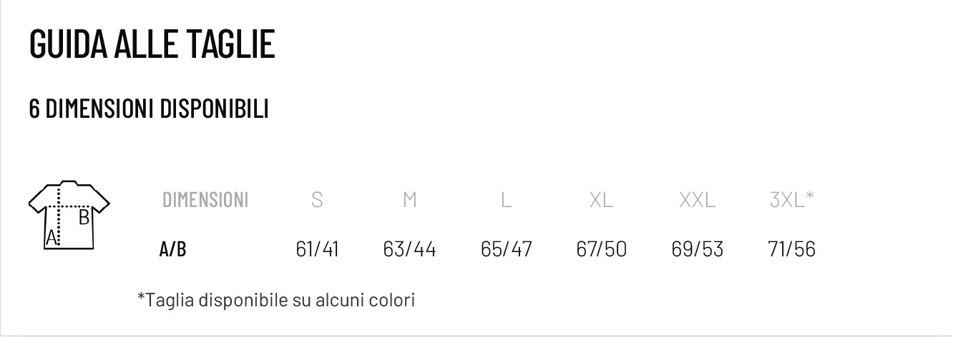Image resolution: width=953 pixels, height=337 pixels.
Task: Click the 69/53 measurement value
Action: pyautogui.click(x=697, y=249)
